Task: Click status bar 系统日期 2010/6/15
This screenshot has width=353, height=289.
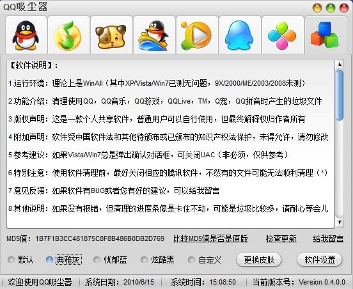Action: click(120, 282)
